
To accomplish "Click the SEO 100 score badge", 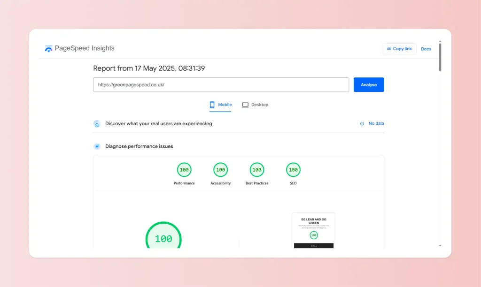I will point(293,170).
